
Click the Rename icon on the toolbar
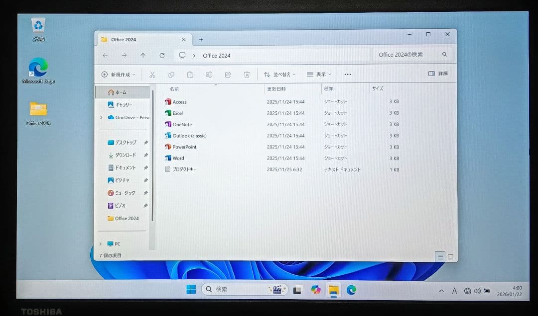pyautogui.click(x=209, y=75)
